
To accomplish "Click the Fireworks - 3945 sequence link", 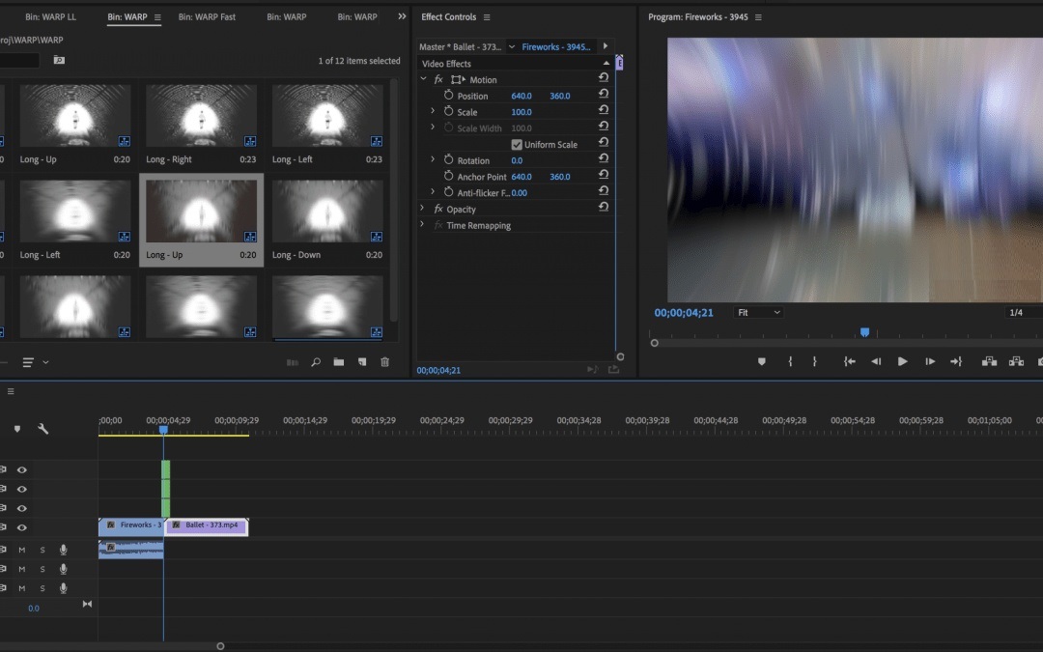I will click(556, 46).
